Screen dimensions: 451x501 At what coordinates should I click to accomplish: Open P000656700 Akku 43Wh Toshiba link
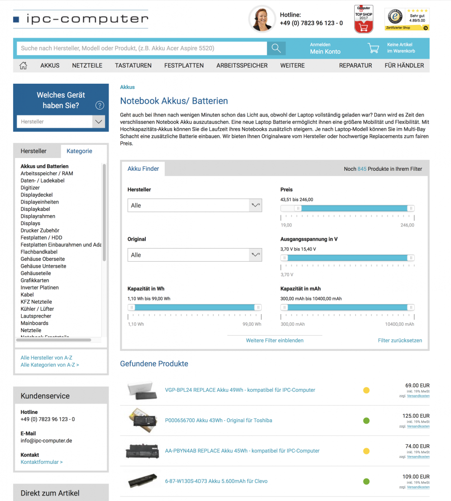click(219, 420)
